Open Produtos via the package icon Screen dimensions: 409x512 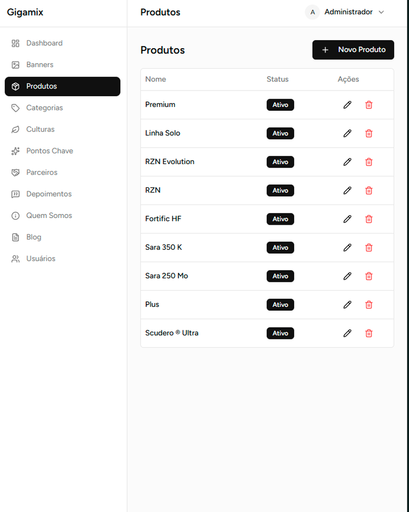15,86
